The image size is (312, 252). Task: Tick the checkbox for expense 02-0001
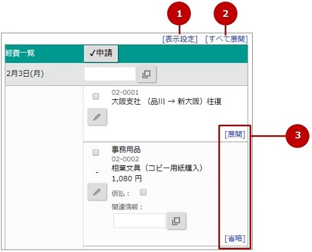click(95, 96)
